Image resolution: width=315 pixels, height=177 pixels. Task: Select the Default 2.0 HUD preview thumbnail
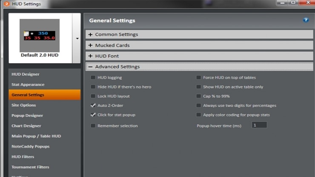[x=40, y=35]
